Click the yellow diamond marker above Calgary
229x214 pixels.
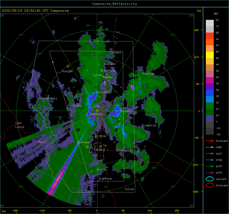101,147
